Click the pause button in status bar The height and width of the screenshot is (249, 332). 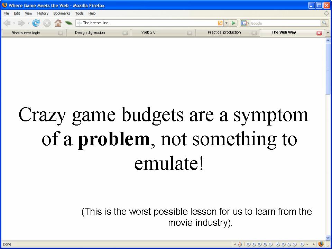tap(259, 244)
